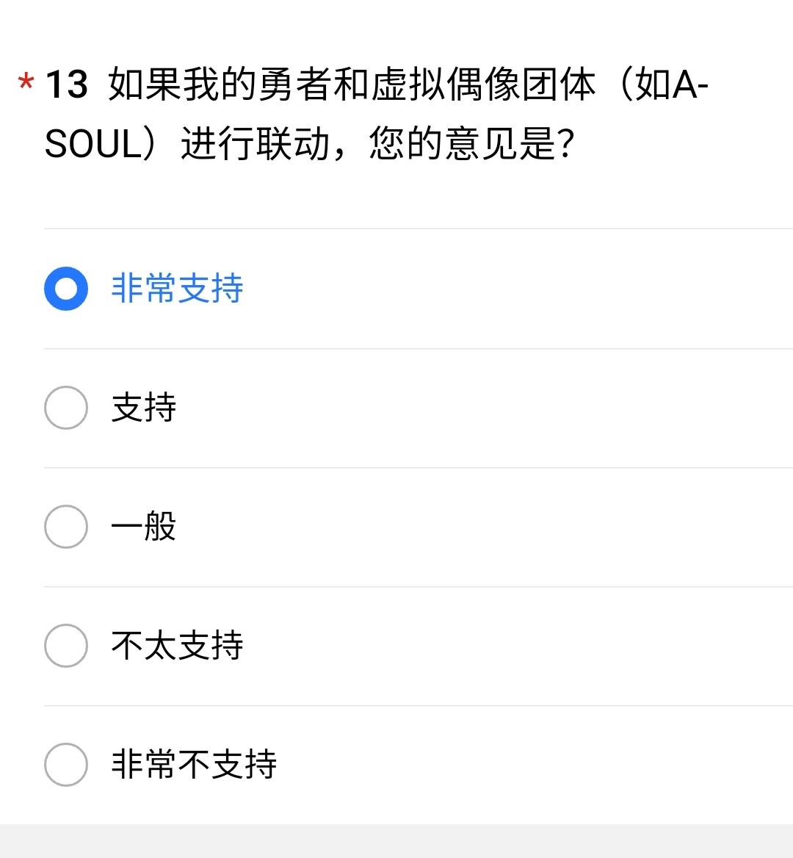Tap the 支持 option text label
The image size is (793, 858).
[x=144, y=408]
